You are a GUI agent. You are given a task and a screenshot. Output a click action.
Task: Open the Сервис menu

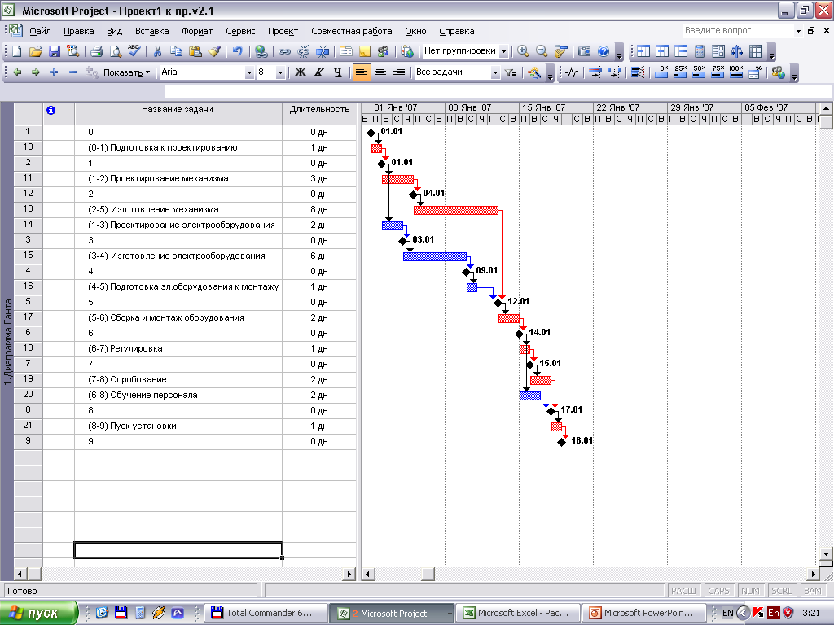(x=240, y=31)
